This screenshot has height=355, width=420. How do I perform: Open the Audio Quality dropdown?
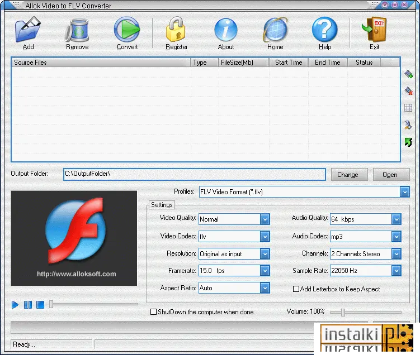pyautogui.click(x=396, y=219)
